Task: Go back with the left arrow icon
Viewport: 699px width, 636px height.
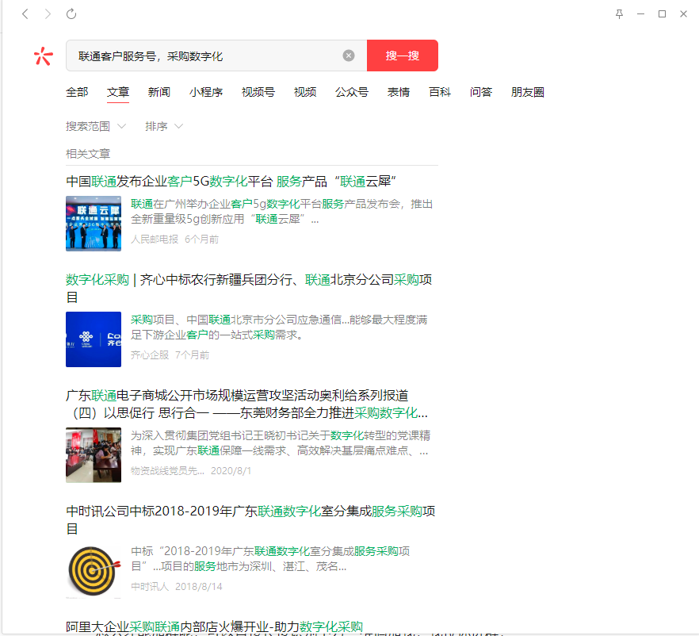Action: point(25,14)
